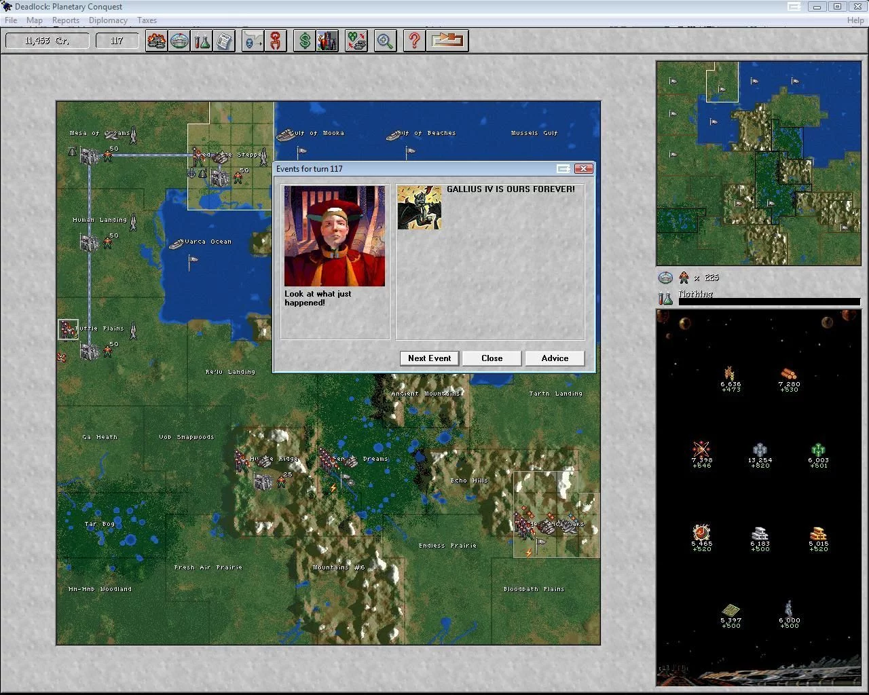Viewport: 869px width, 695px height.
Task: Click the military tanks toolbar icon
Action: (x=156, y=41)
